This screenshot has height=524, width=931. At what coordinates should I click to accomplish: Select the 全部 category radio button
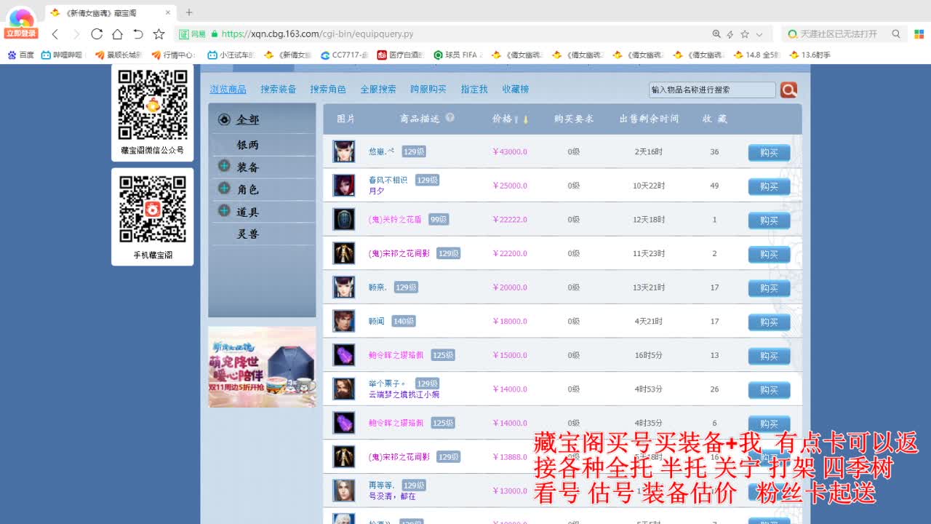point(224,119)
